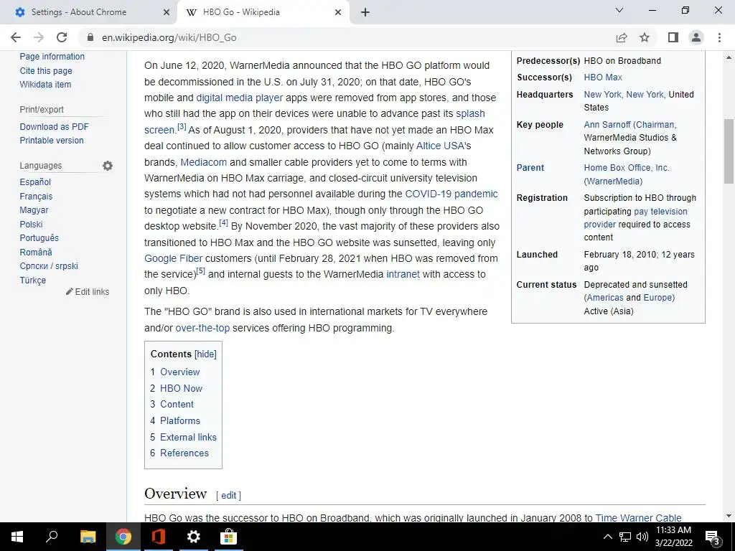Follow the COVID-19 pandemic link
This screenshot has height=551, width=735.
click(451, 194)
